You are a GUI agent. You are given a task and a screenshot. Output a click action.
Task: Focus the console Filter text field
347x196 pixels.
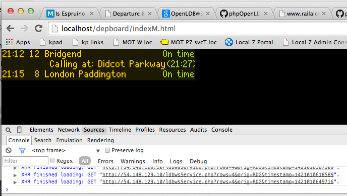tap(25, 161)
